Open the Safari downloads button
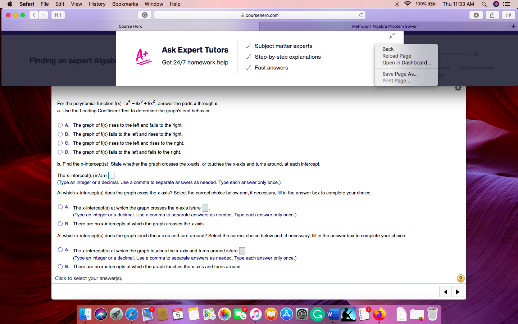Image resolution: width=518 pixels, height=324 pixels. tap(476, 15)
